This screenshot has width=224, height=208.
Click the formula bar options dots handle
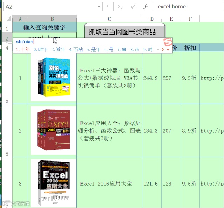click(x=108, y=7)
